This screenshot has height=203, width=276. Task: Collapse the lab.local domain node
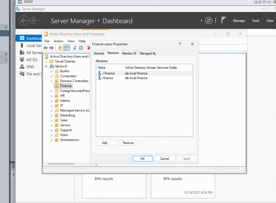click(x=46, y=66)
